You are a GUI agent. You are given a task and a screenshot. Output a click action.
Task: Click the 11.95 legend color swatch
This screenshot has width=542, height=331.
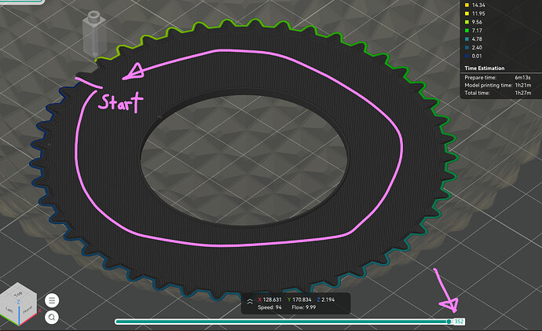click(467, 13)
